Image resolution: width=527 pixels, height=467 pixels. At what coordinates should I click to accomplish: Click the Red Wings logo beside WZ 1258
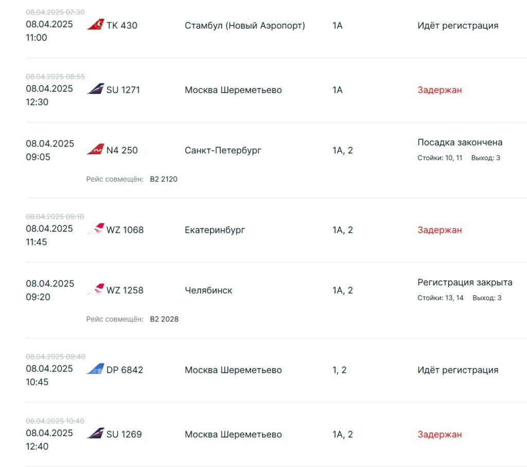(x=95, y=290)
